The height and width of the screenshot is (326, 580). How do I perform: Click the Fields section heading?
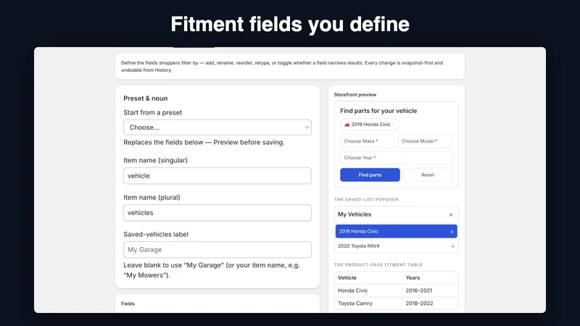(x=128, y=304)
